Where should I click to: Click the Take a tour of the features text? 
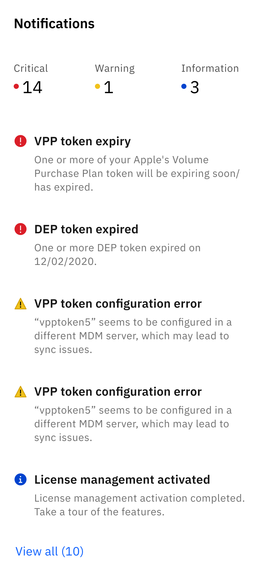click(x=99, y=512)
